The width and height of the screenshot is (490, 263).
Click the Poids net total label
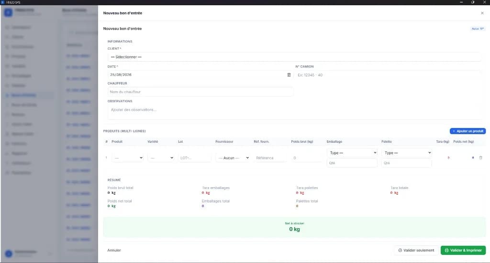120,201
